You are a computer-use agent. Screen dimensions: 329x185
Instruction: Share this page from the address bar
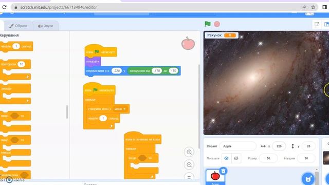click(304, 7)
